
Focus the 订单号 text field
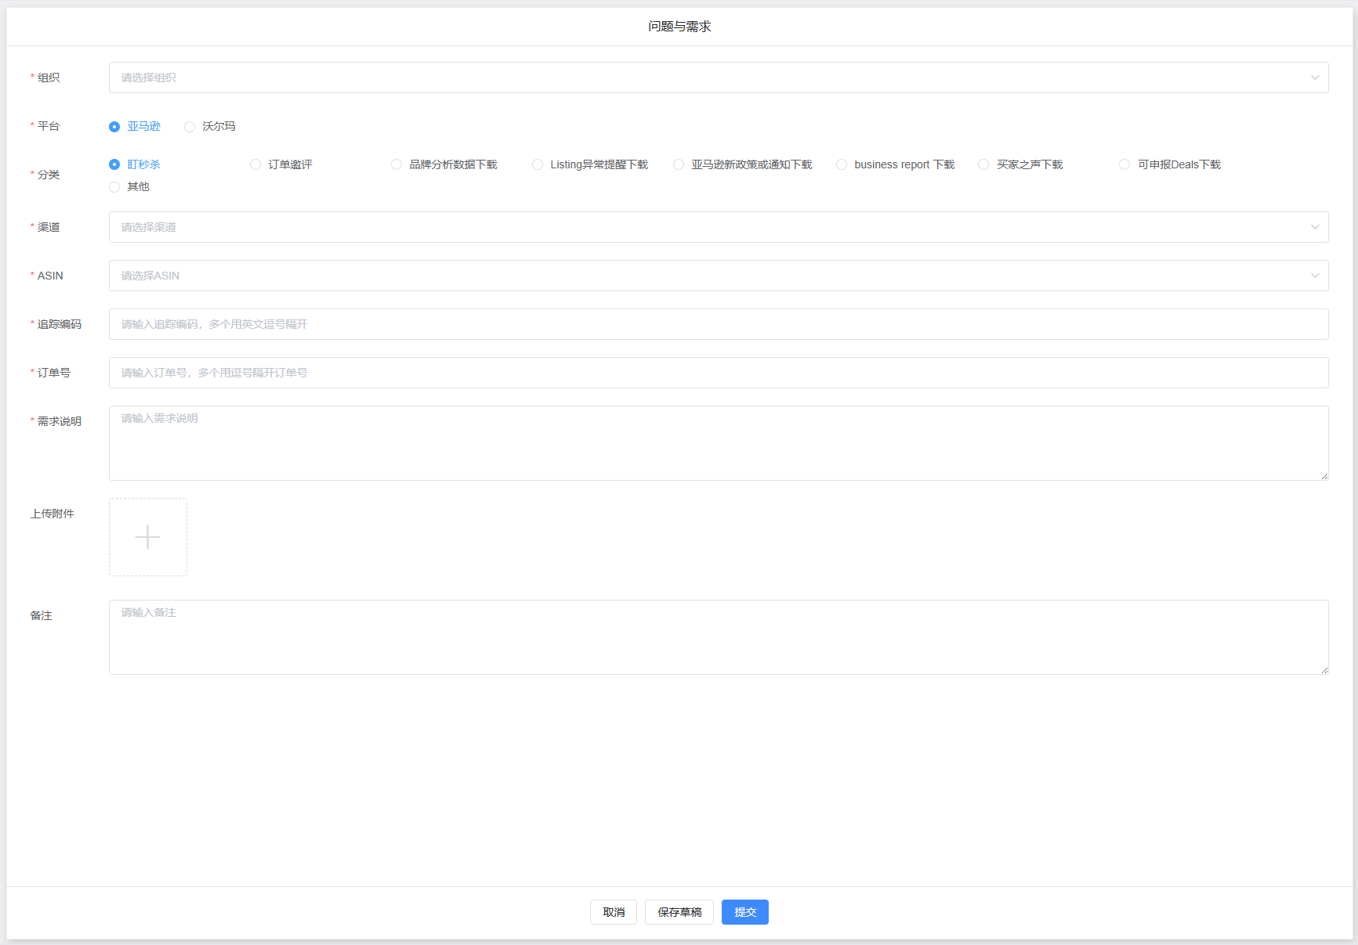pyautogui.click(x=718, y=373)
